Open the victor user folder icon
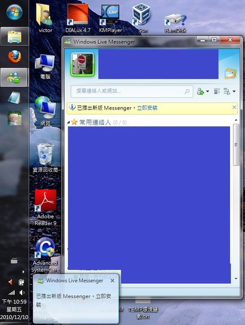The width and height of the screenshot is (245, 325). [x=45, y=18]
